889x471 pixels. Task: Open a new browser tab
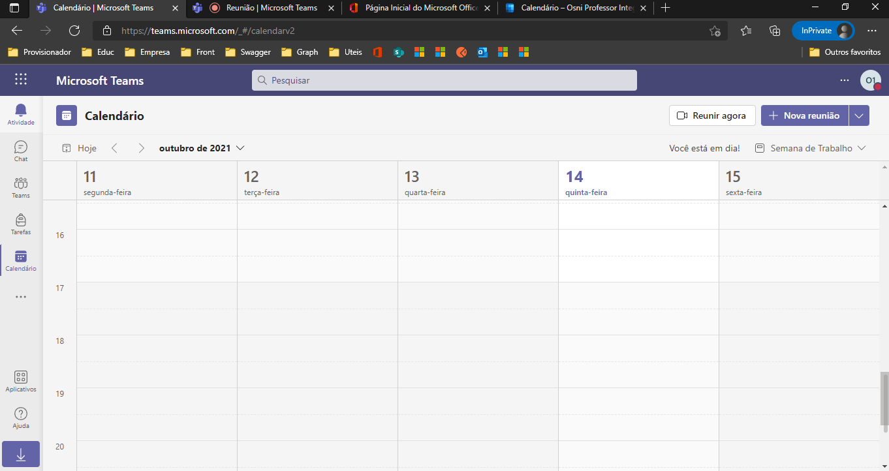665,8
